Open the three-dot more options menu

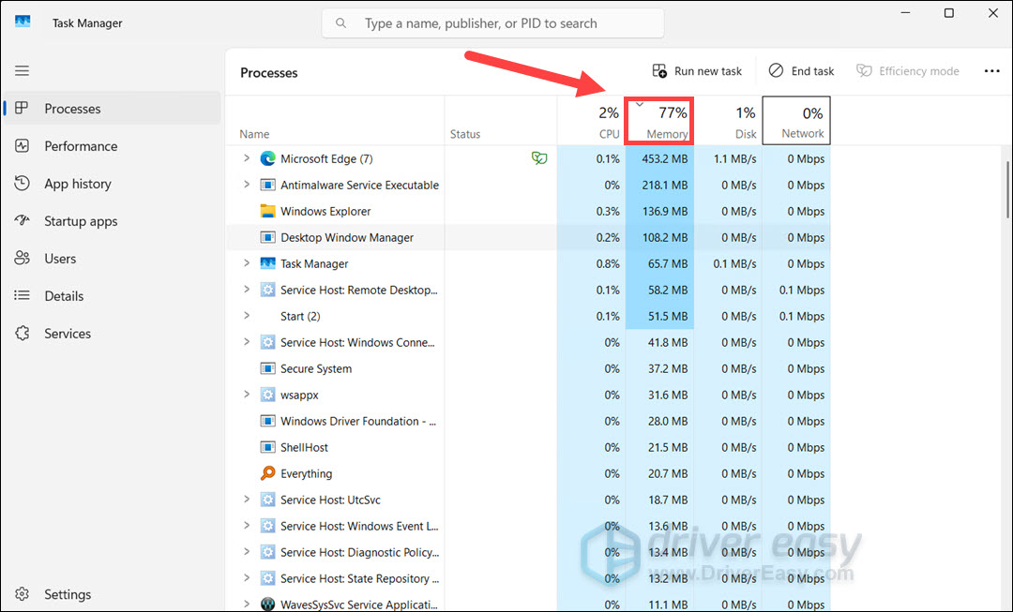[991, 71]
